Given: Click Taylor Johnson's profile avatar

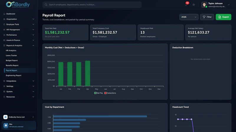Looking at the screenshot, I should 204,5.
